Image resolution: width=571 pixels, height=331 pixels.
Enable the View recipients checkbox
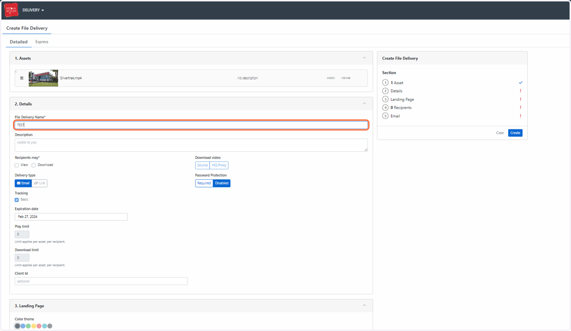[x=17, y=165]
